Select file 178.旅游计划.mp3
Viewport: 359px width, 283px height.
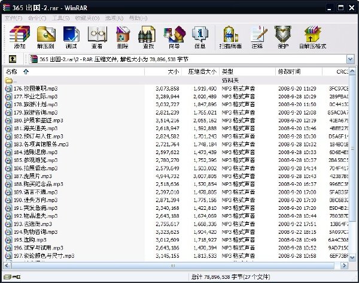pos(35,105)
